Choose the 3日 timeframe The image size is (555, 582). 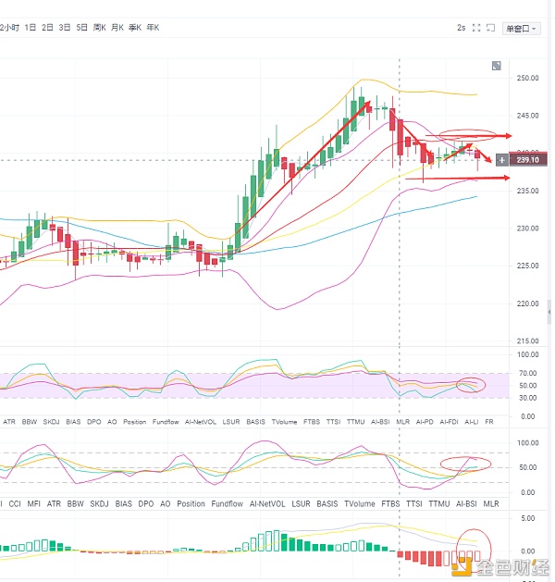65,28
